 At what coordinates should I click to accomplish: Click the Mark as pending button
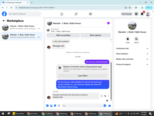pyautogui.click(x=63, y=35)
